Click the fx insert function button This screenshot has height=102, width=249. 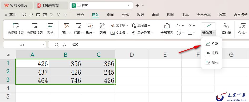64,45
